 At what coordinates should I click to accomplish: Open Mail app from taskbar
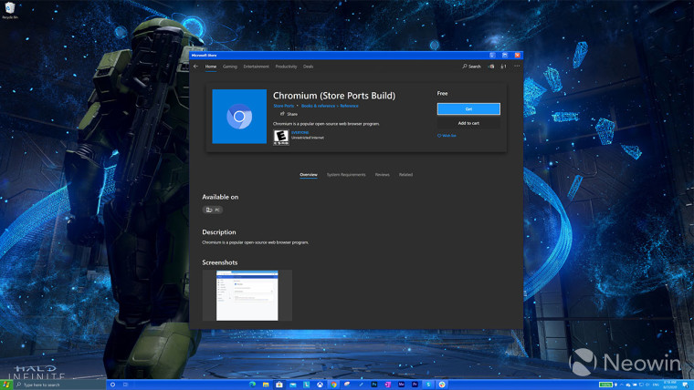coord(293,385)
